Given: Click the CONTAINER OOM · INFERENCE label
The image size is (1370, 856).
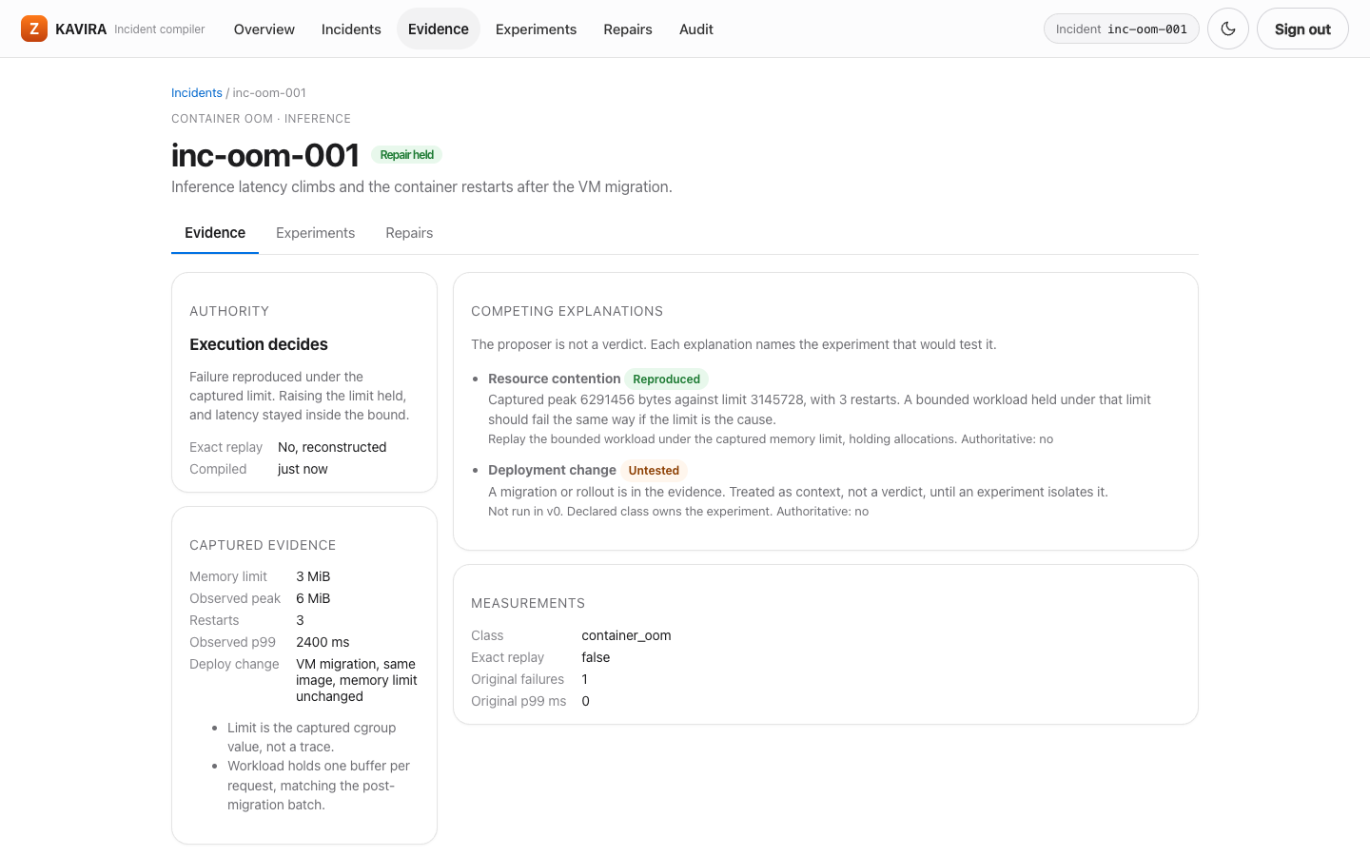Looking at the screenshot, I should 261,119.
